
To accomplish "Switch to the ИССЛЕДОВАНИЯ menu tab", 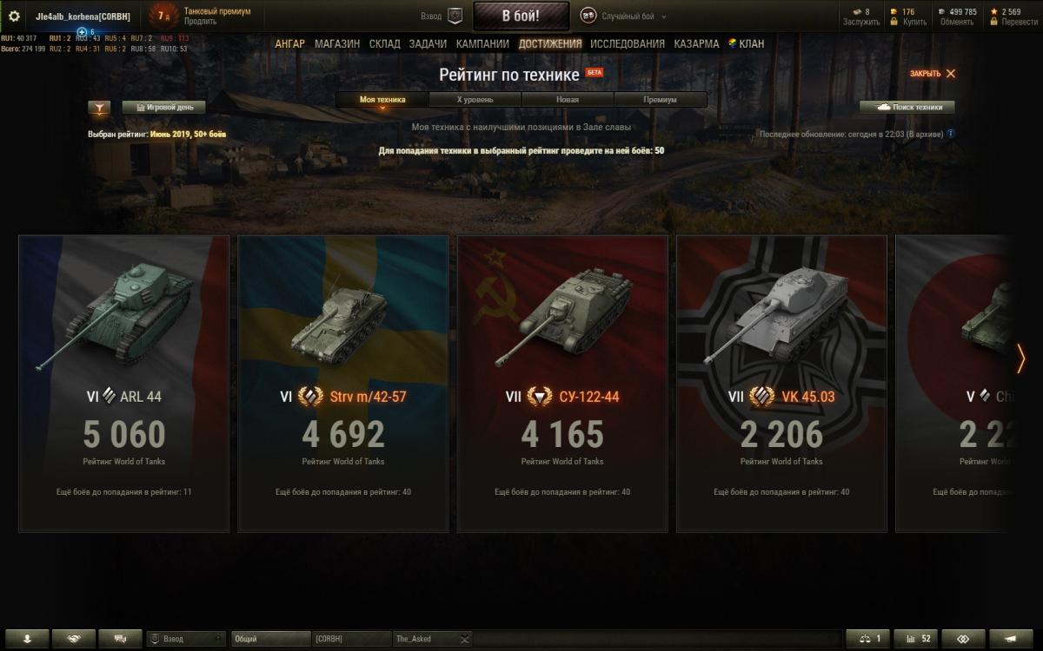I will click(628, 43).
